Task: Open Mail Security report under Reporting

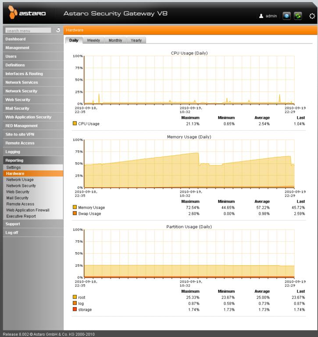Action: [33, 198]
